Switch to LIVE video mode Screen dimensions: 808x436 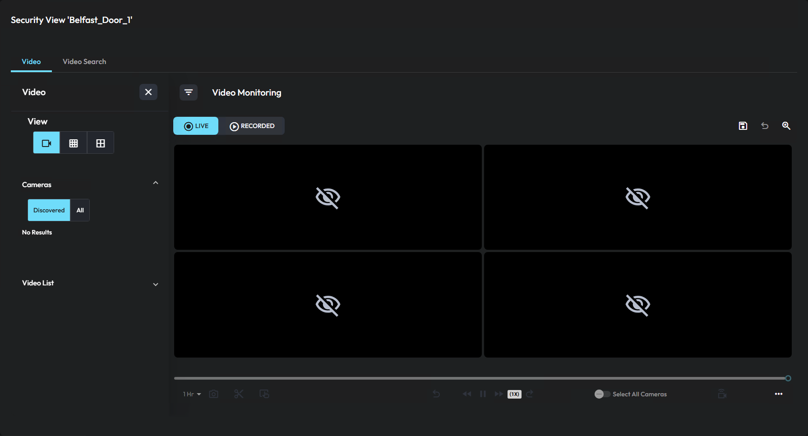pos(195,126)
